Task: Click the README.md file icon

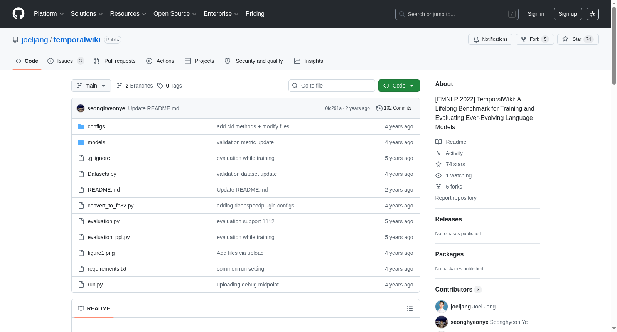Action: (x=81, y=190)
